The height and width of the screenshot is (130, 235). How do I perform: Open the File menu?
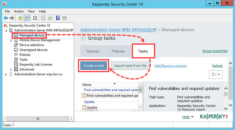click(x=7, y=11)
